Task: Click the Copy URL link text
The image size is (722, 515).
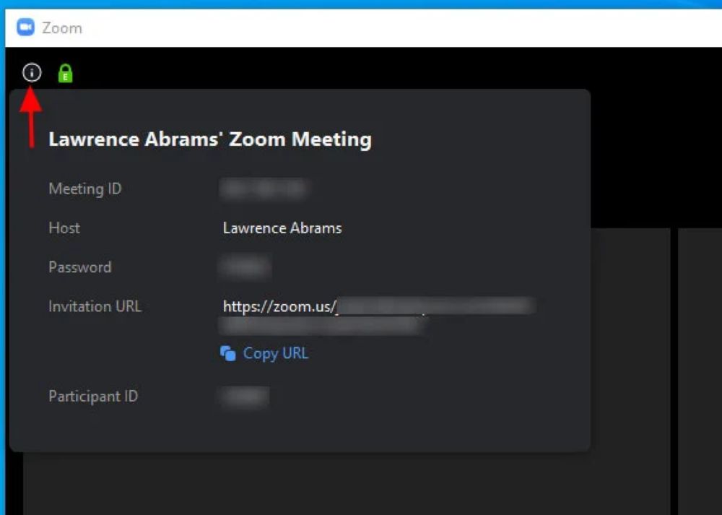Action: (x=276, y=353)
